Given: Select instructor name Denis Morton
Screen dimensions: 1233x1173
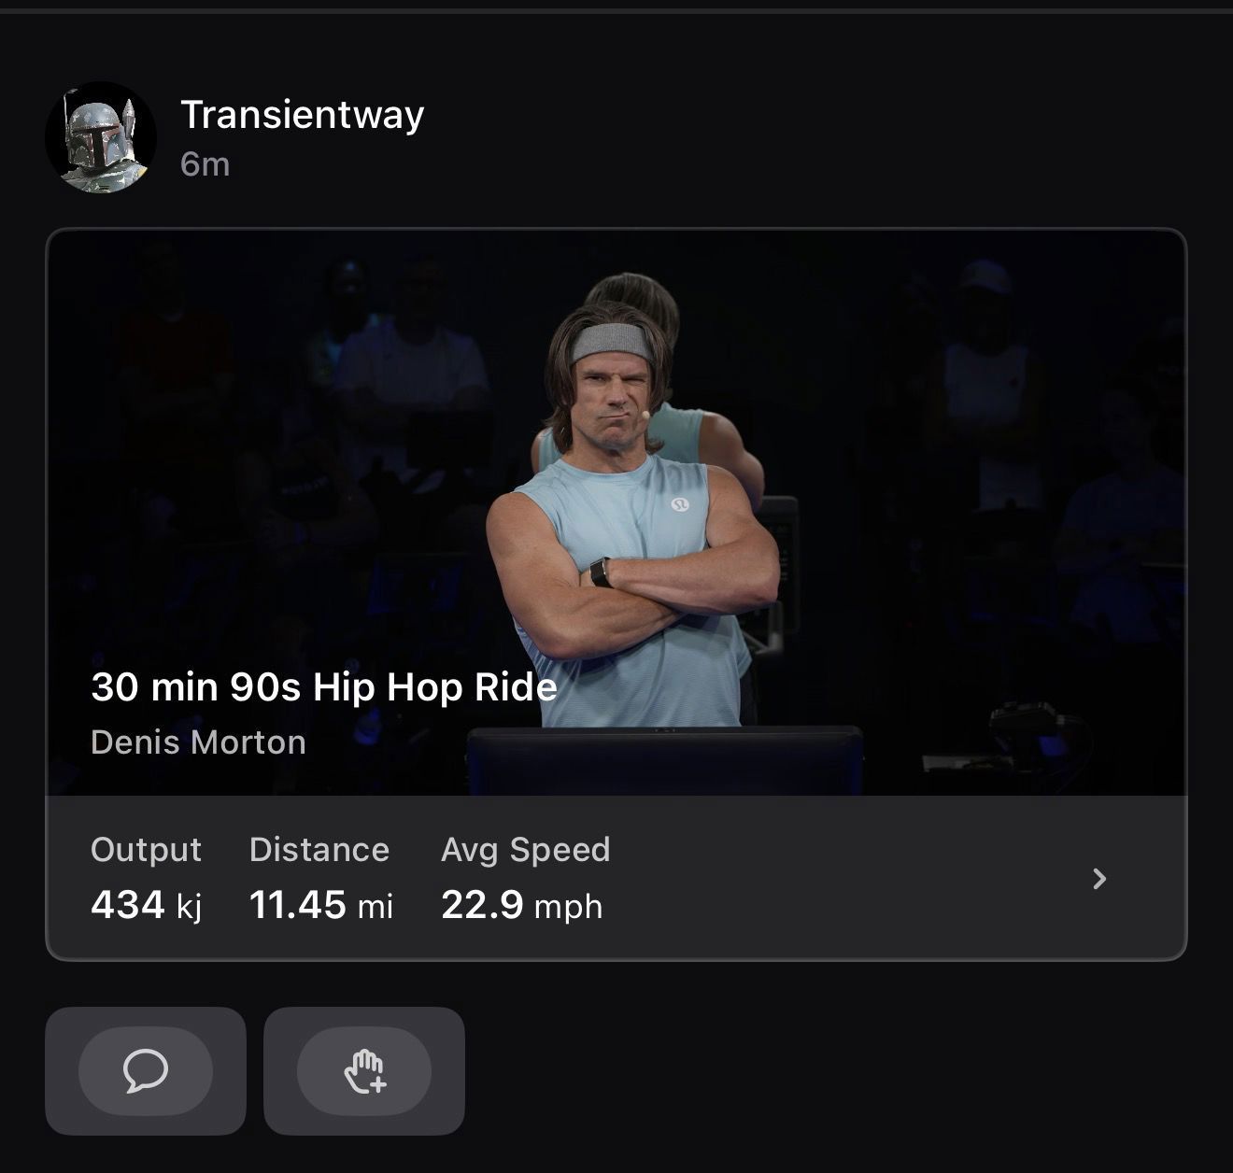Looking at the screenshot, I should coord(198,742).
